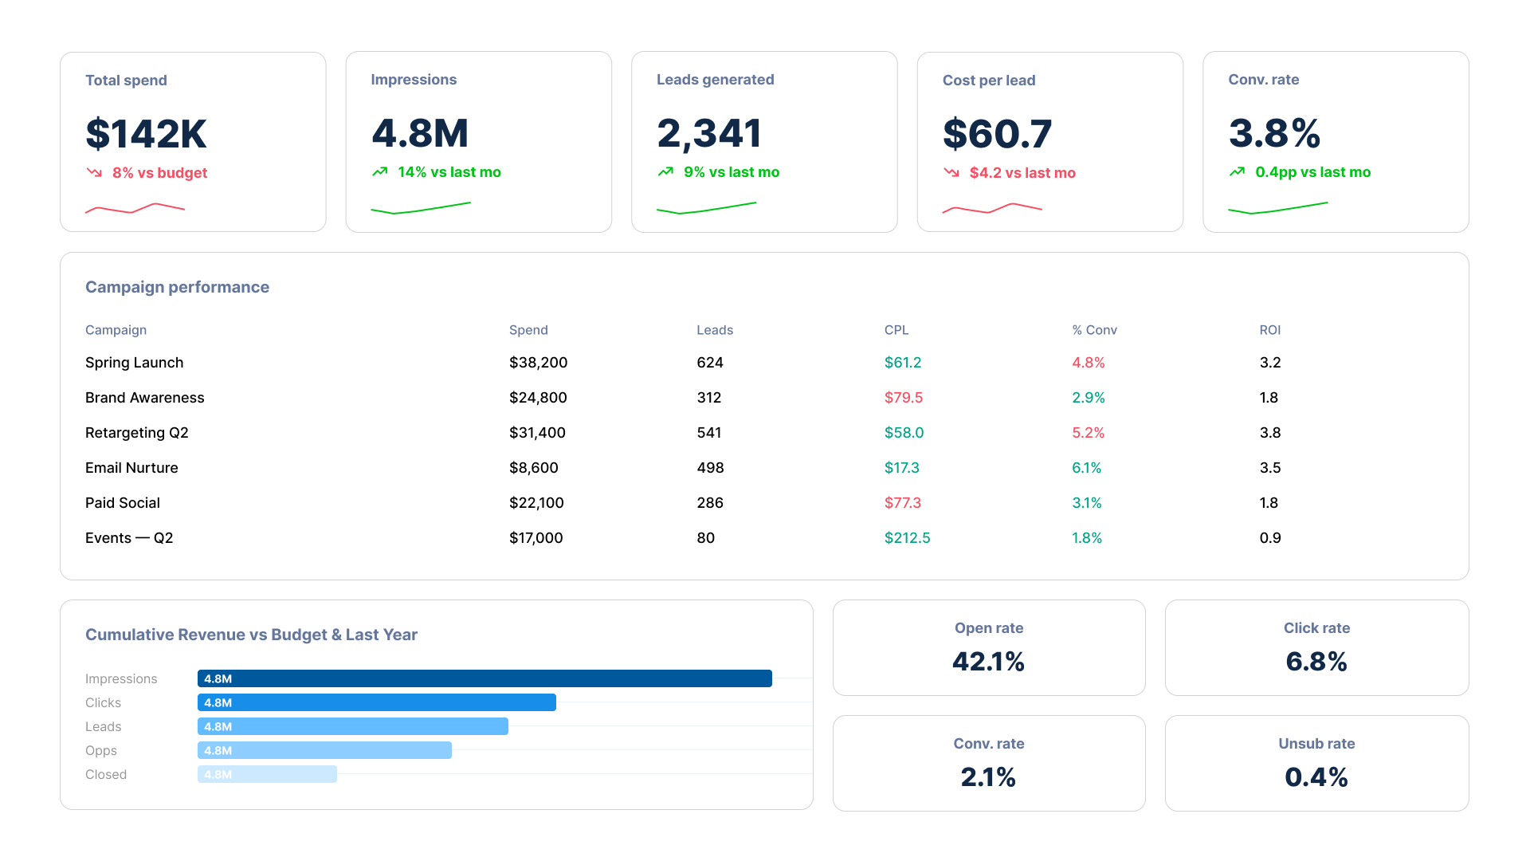This screenshot has height=861, width=1530.
Task: Click the '0.4pp vs last mo' label
Action: tap(1313, 172)
